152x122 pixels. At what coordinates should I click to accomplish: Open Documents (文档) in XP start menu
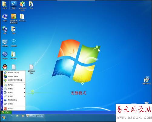point(14,89)
